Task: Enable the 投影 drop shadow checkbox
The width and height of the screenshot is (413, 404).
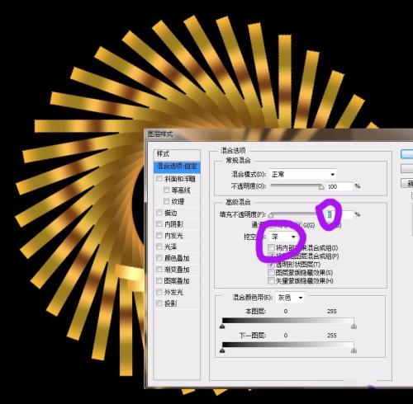Action: pos(159,303)
